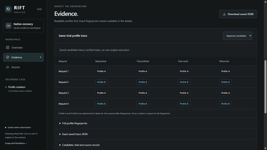
Task: Click the Same-trial profile trace heading
Action: (73, 36)
